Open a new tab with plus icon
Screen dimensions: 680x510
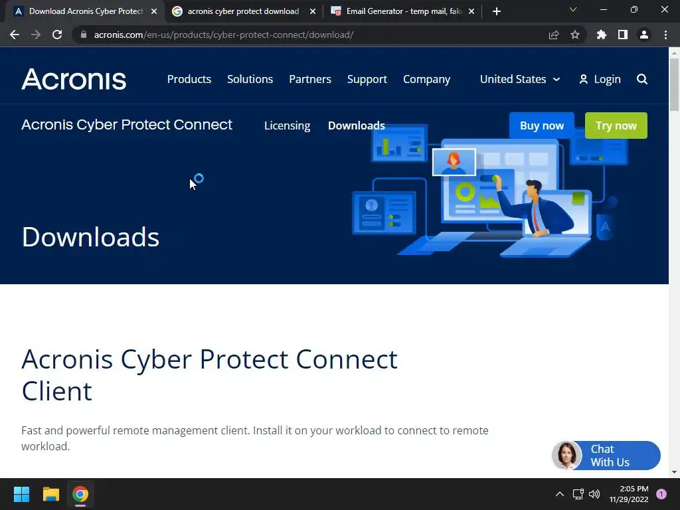[x=497, y=11]
